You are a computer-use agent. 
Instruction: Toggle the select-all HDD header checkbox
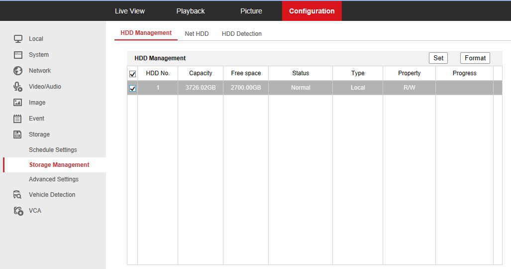pyautogui.click(x=133, y=74)
